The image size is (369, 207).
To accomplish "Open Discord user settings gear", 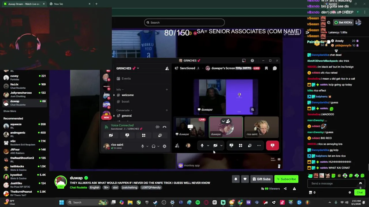I will pyautogui.click(x=164, y=146).
